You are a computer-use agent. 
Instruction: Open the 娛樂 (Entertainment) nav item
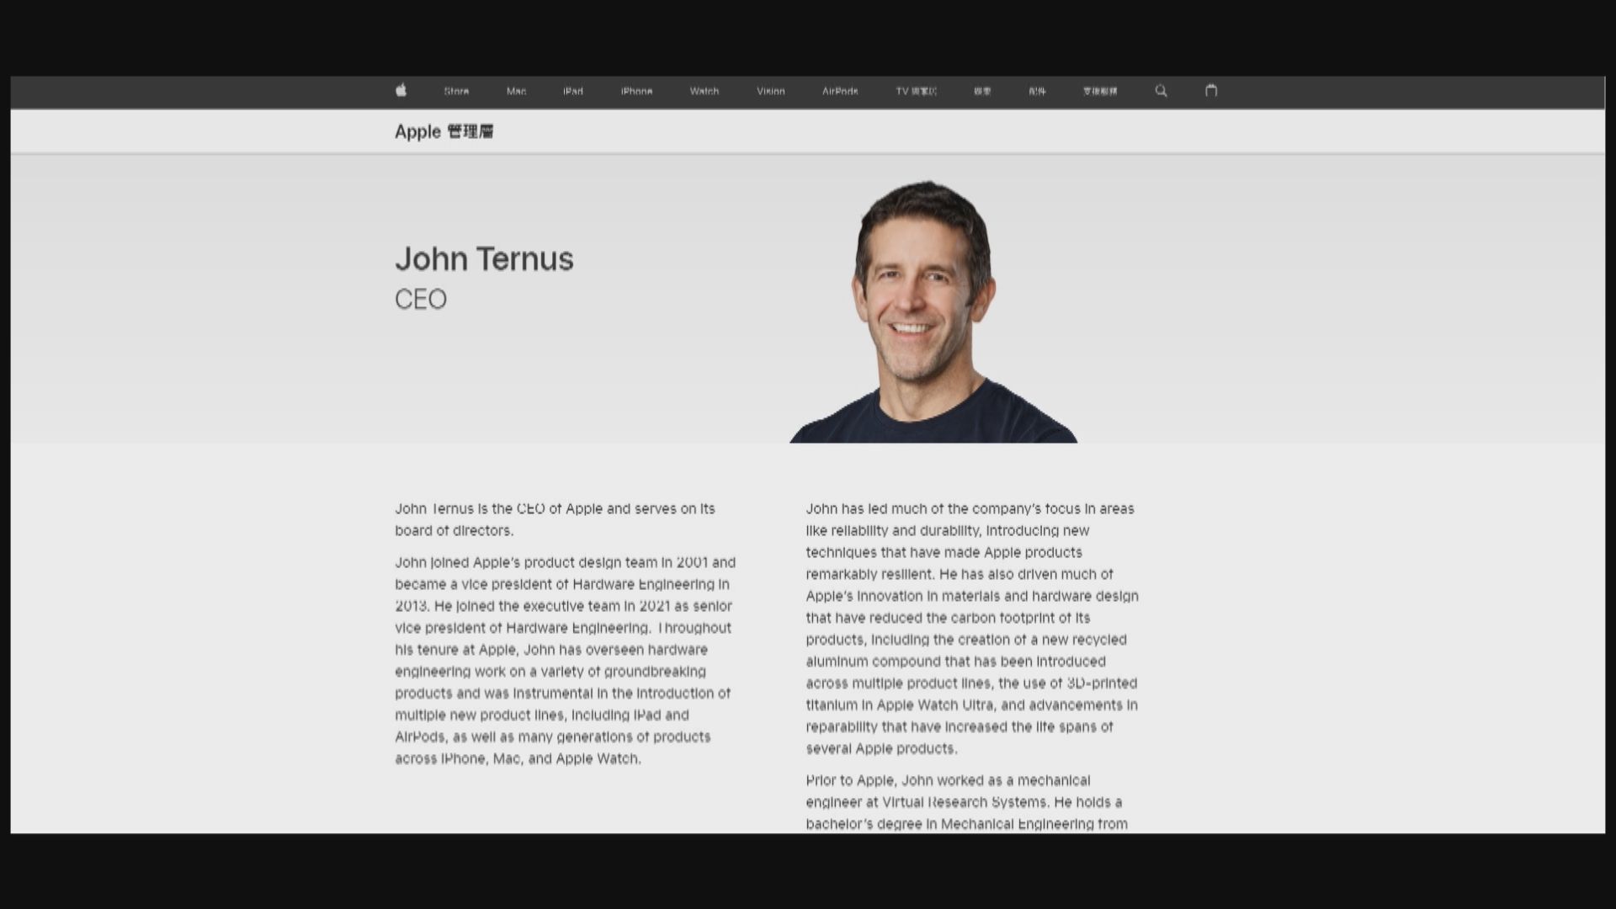982,91
